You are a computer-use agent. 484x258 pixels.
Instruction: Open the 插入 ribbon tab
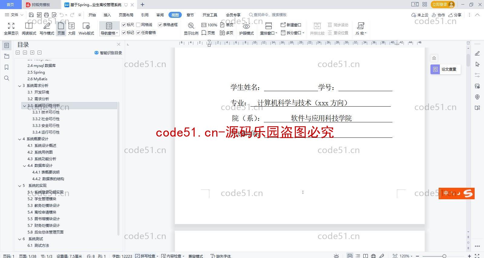(x=107, y=15)
